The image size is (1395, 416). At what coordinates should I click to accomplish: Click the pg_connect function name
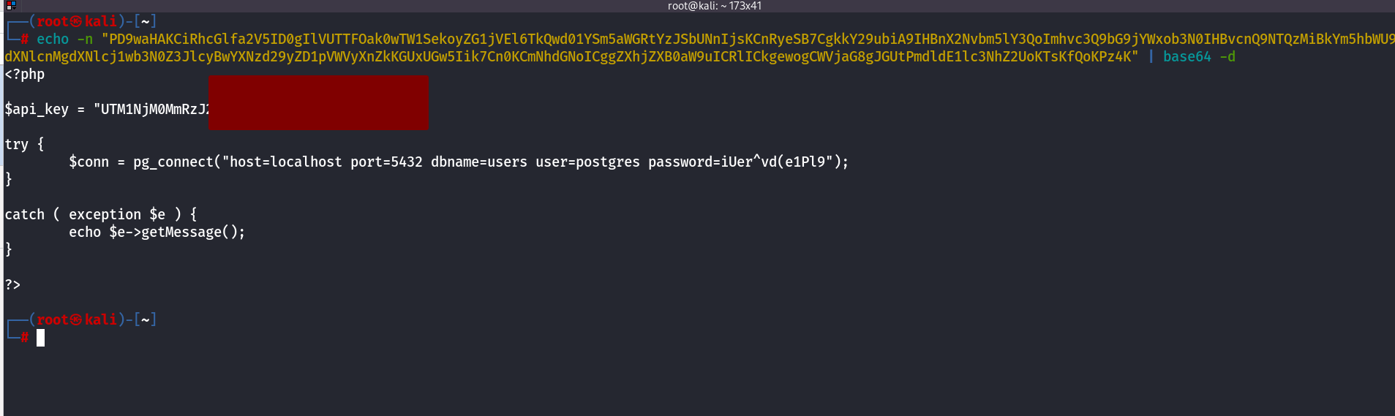pos(173,162)
